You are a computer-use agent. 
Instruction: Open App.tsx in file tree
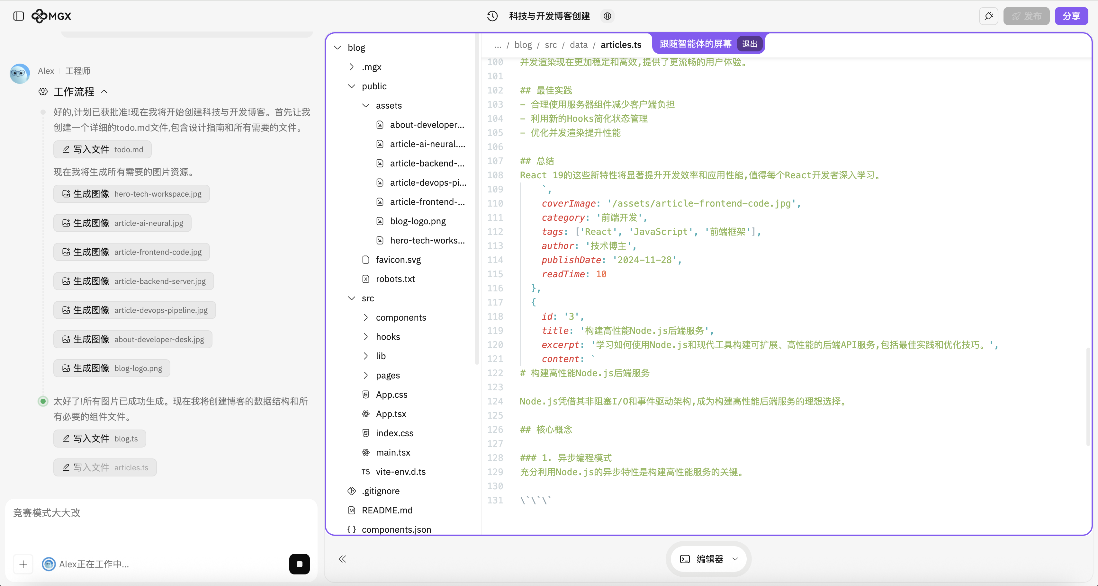pos(391,414)
